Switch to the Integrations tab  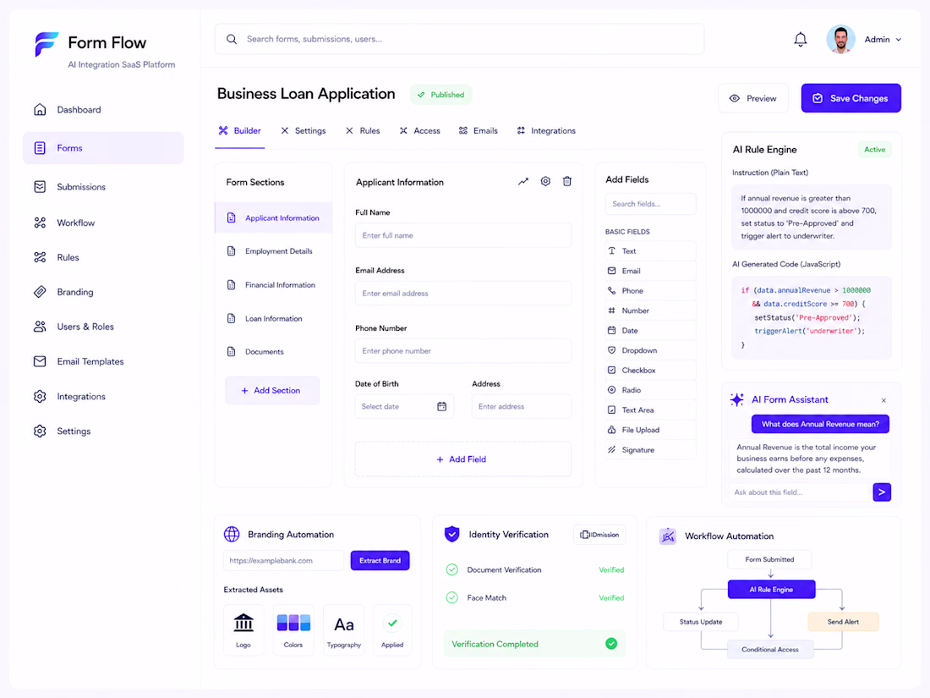(546, 131)
